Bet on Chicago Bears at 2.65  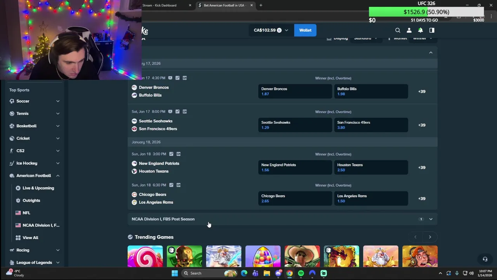[295, 198]
